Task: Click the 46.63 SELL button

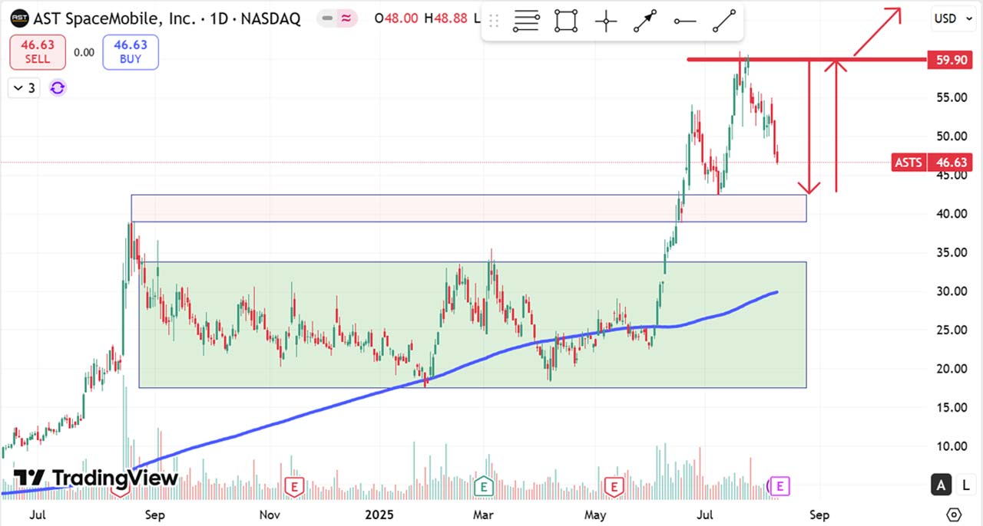Action: click(37, 52)
